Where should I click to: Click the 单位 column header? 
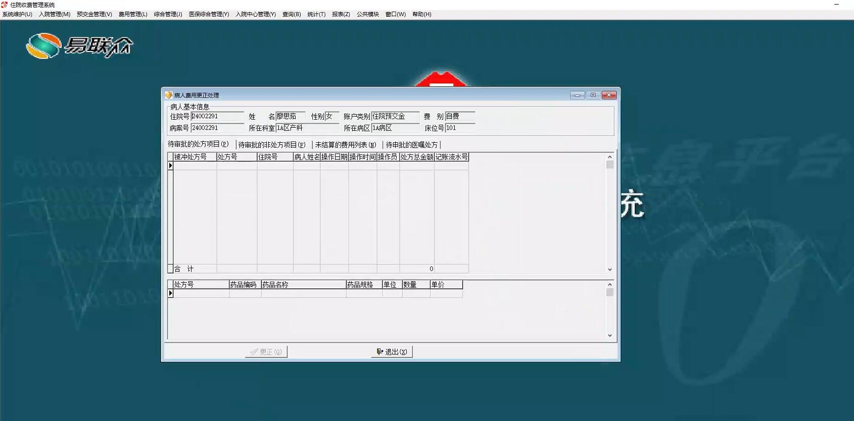click(x=392, y=285)
